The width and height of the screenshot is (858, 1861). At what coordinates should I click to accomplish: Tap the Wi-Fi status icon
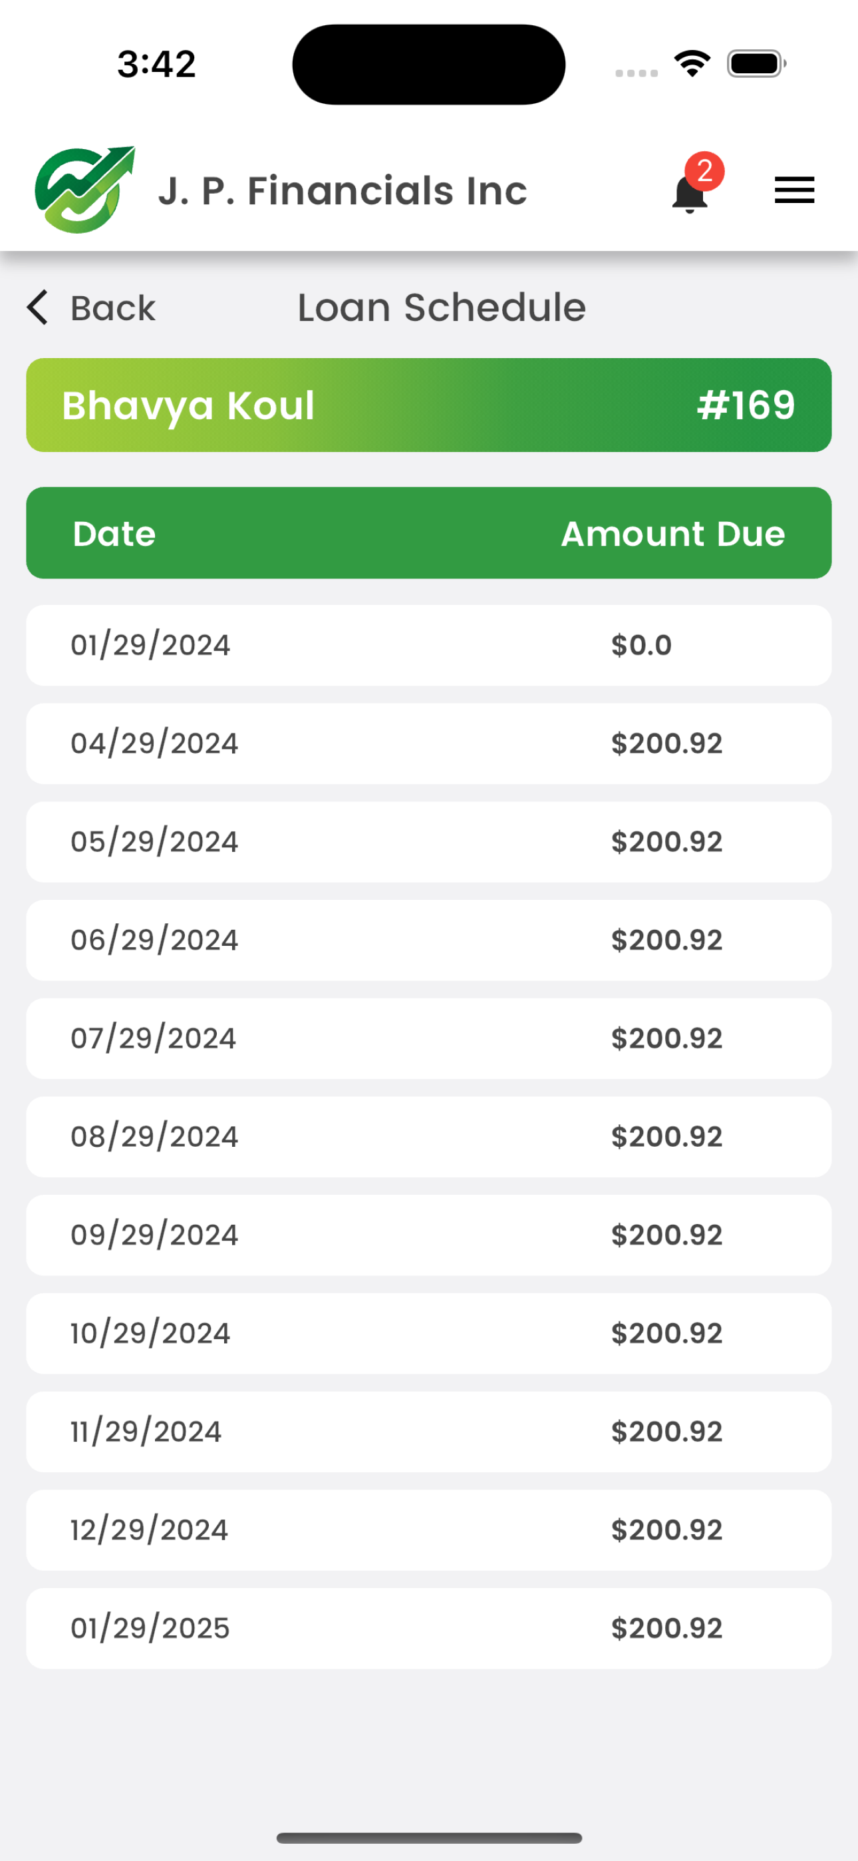click(692, 64)
